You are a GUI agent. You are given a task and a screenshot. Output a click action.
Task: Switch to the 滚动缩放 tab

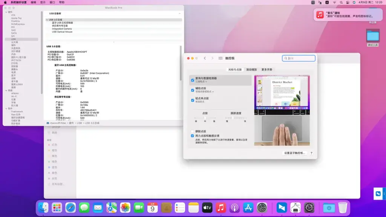251,70
